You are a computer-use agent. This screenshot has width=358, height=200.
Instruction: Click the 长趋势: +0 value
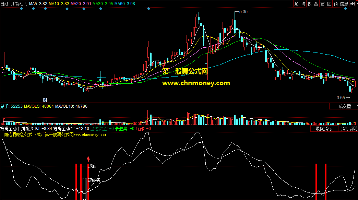click(x=125, y=129)
